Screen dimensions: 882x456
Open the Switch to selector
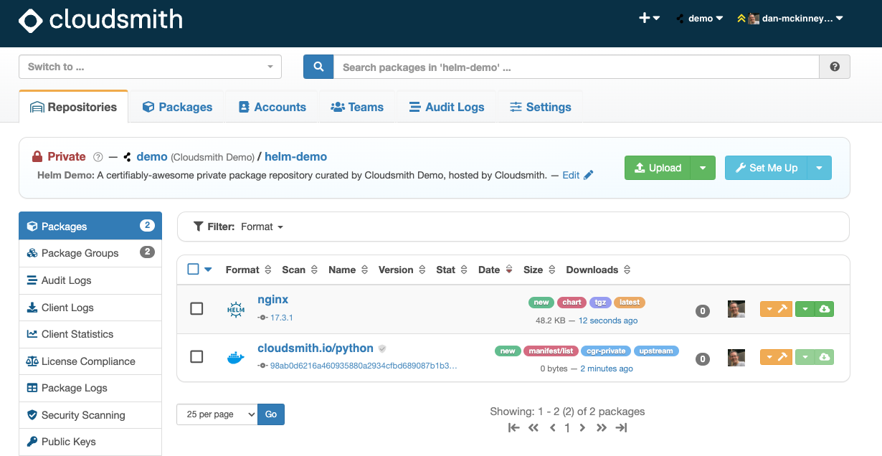pyautogui.click(x=150, y=67)
